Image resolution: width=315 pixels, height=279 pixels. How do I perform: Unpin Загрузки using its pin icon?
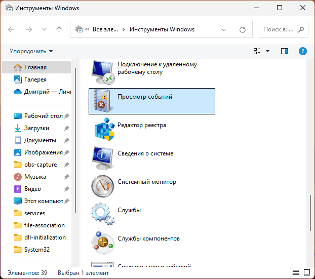pos(67,128)
